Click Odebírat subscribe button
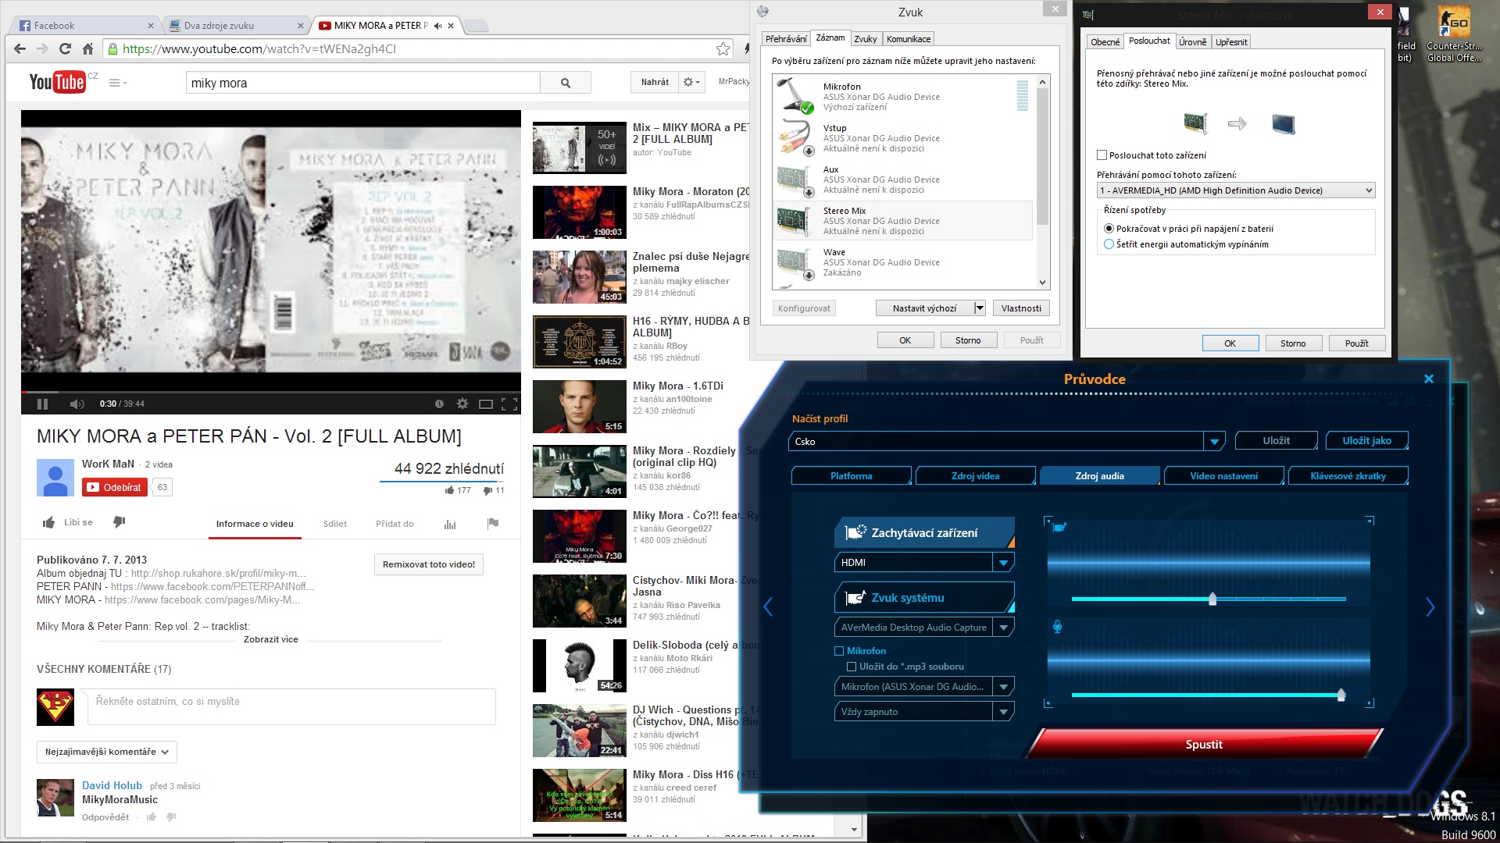Screen dimensions: 1500x843 114,488
